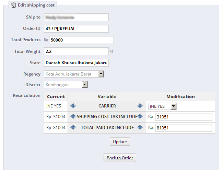Click the Modification column header
The image size is (223, 173).
point(180,97)
